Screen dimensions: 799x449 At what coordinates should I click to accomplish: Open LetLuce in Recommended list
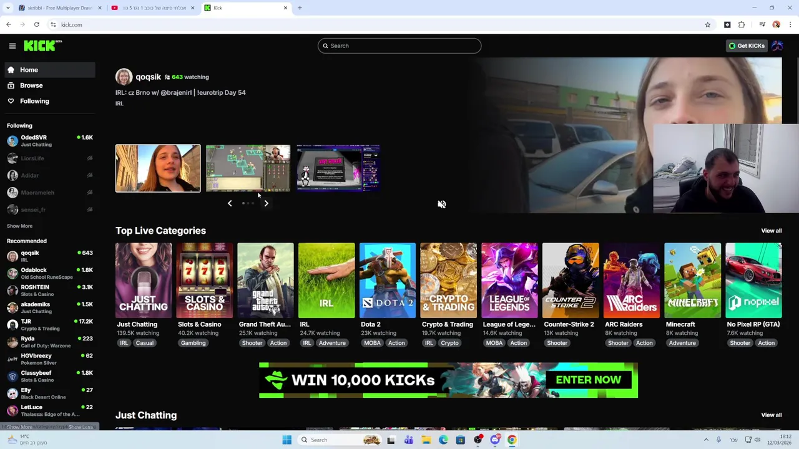pyautogui.click(x=50, y=410)
